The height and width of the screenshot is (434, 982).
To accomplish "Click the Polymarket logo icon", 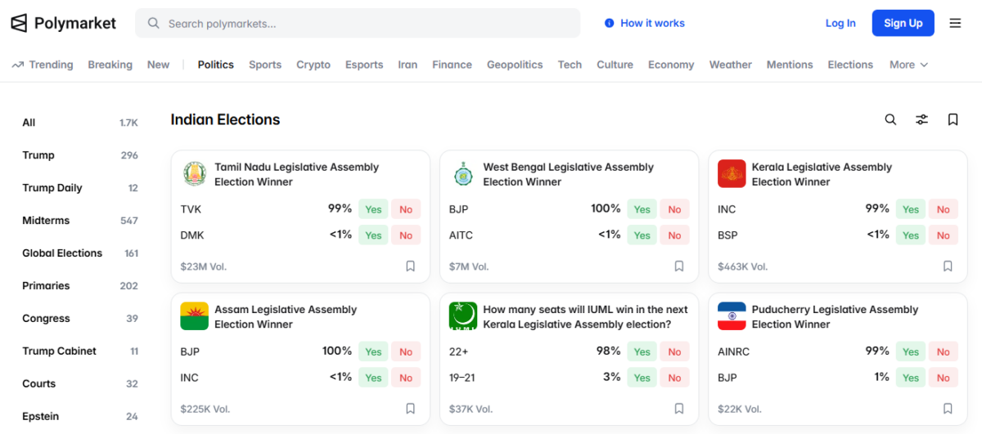I will click(19, 23).
